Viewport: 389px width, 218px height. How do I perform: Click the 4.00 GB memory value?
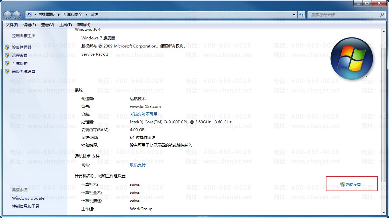[137, 130]
